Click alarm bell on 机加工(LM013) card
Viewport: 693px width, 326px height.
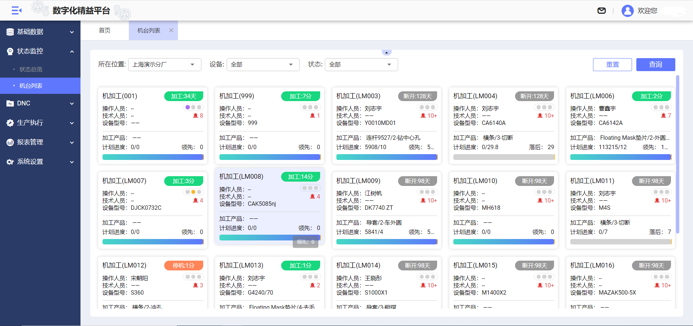313,285
